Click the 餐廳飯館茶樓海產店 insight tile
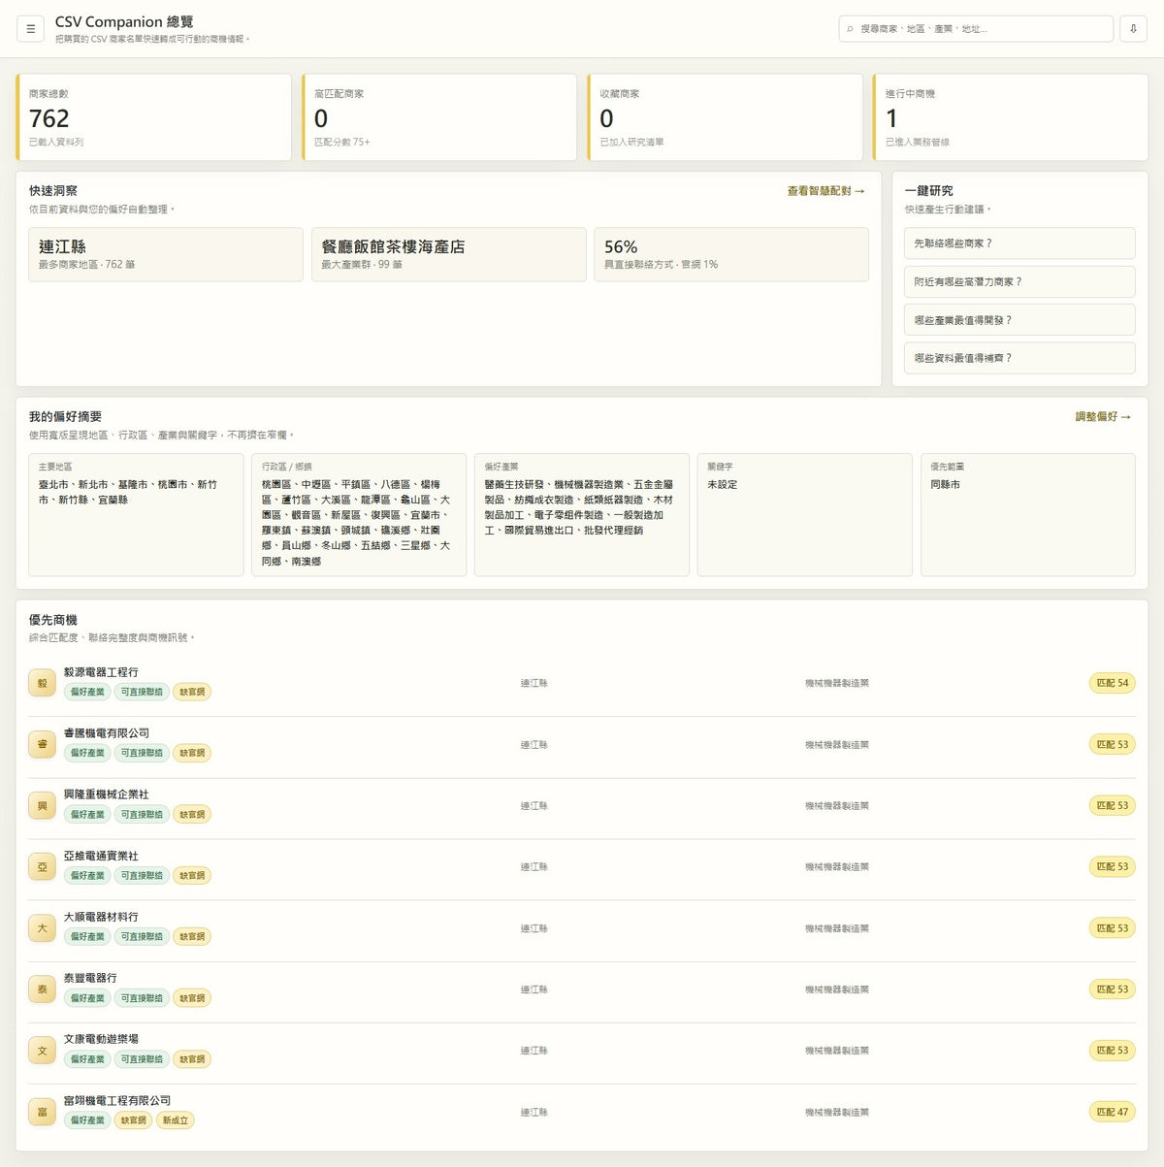This screenshot has width=1164, height=1167. 449,254
